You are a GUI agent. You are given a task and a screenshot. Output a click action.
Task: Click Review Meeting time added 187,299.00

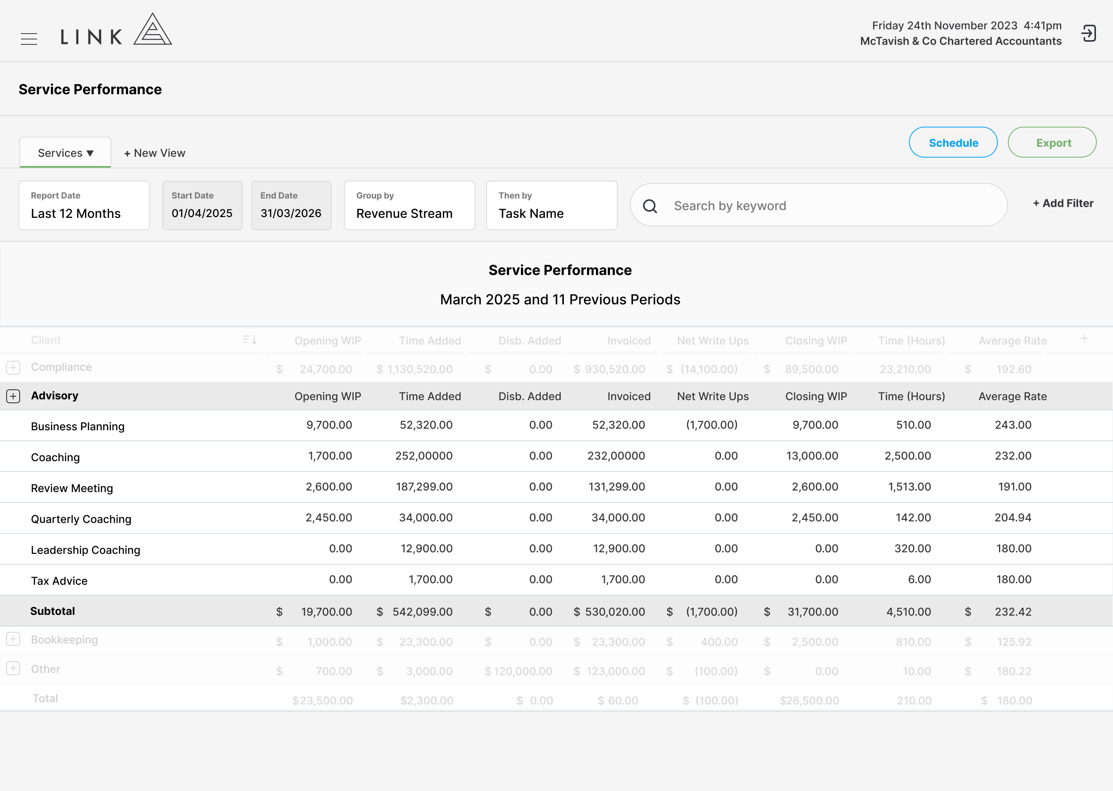424,487
